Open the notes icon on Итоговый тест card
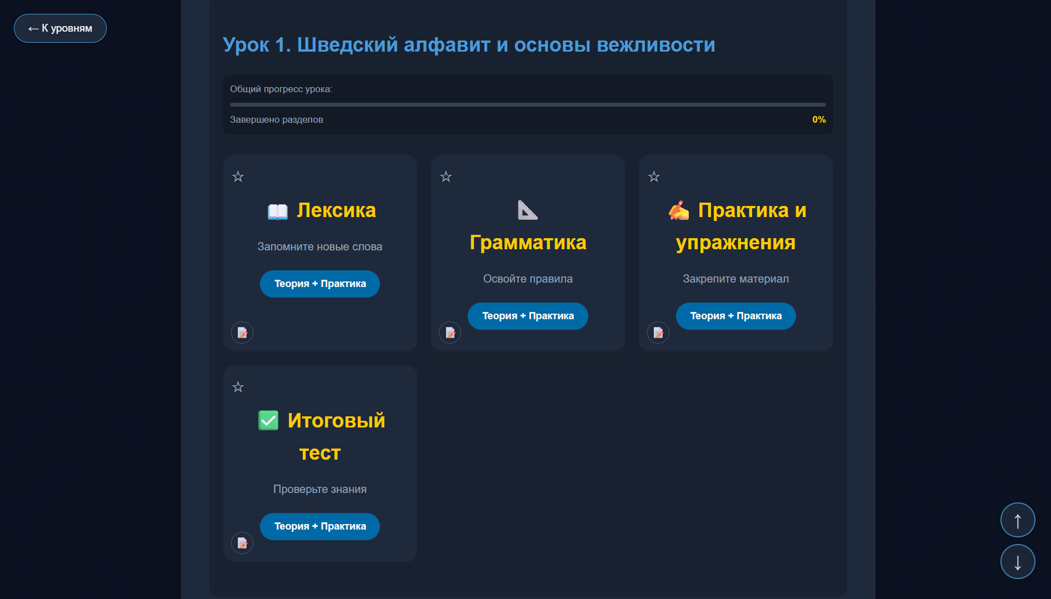The height and width of the screenshot is (599, 1051). (x=242, y=543)
